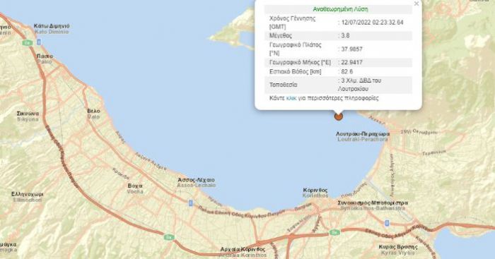The height and width of the screenshot is (259, 495).
Task: Click the blue station icon near Assos-Lechaio
Action: coord(191,203)
